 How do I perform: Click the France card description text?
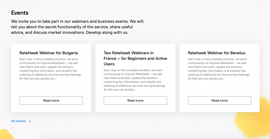coord(135,80)
